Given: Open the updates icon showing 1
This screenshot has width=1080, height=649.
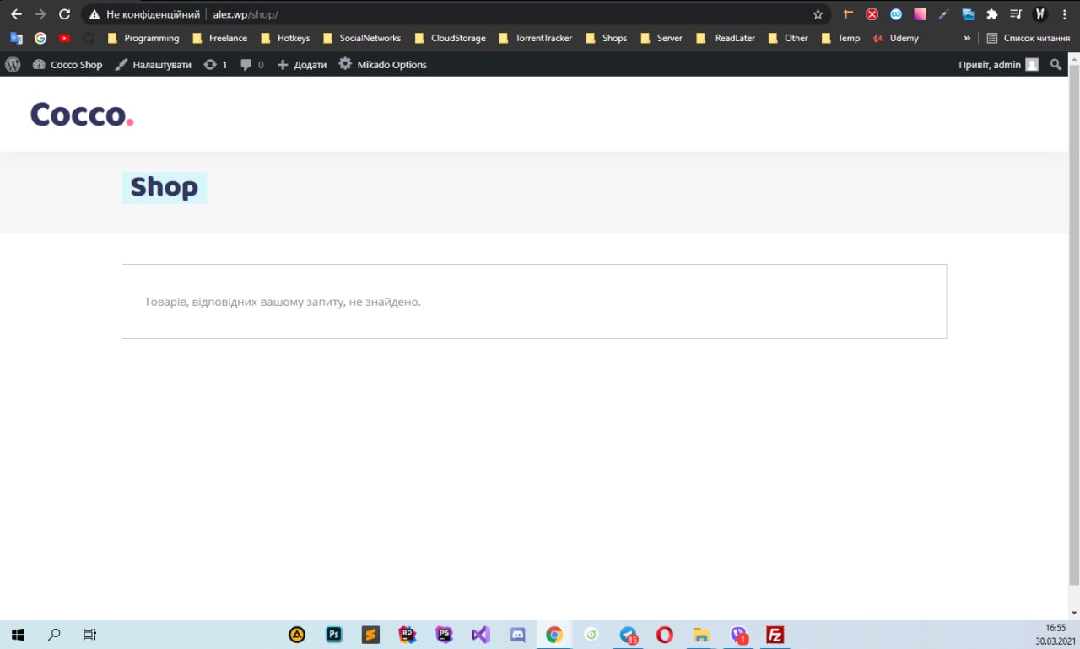Looking at the screenshot, I should [215, 64].
